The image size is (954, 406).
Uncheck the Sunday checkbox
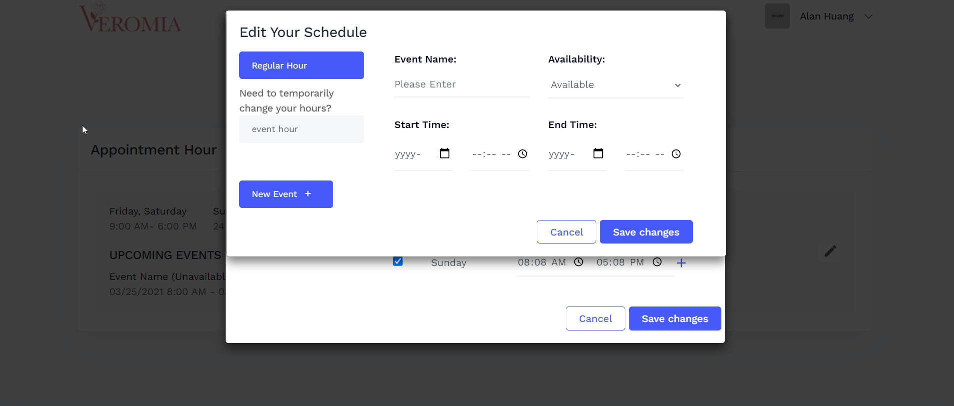coord(398,261)
